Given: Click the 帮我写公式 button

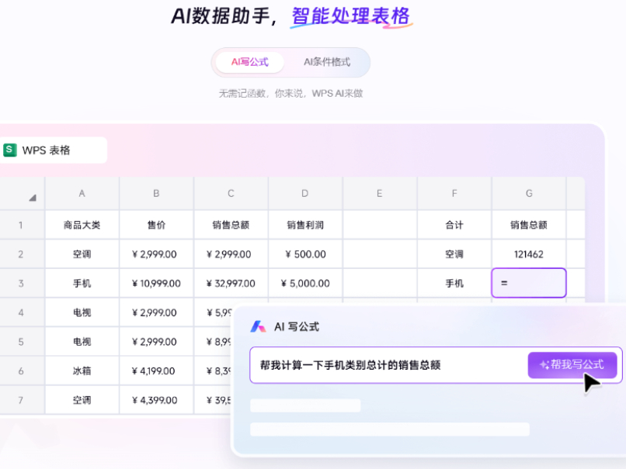Looking at the screenshot, I should pos(572,364).
